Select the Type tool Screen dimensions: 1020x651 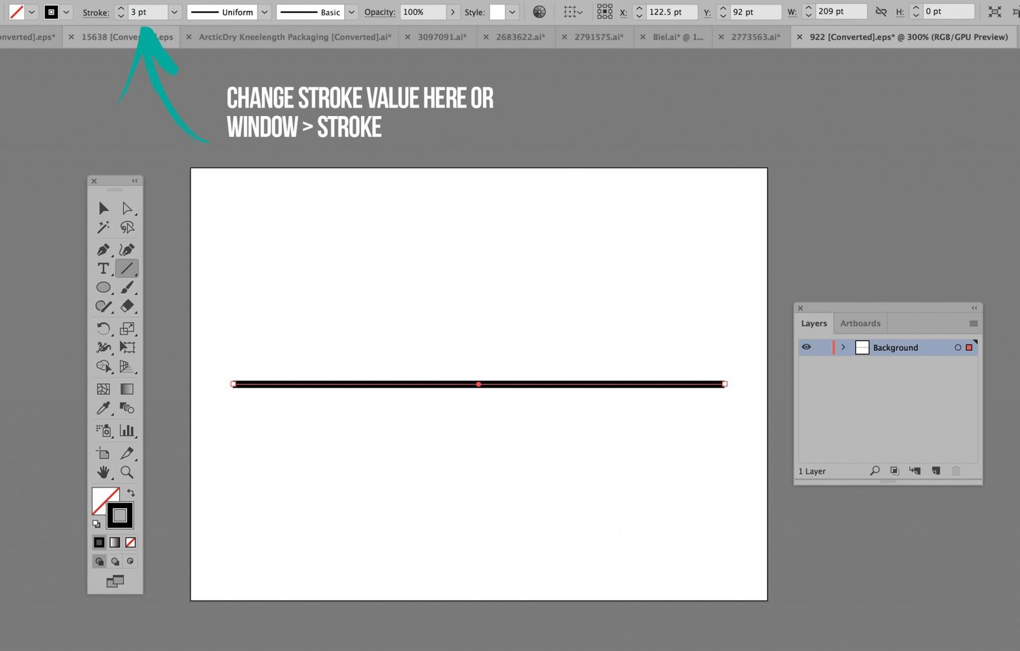[102, 268]
